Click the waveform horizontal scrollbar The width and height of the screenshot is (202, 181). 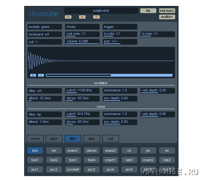109,75
